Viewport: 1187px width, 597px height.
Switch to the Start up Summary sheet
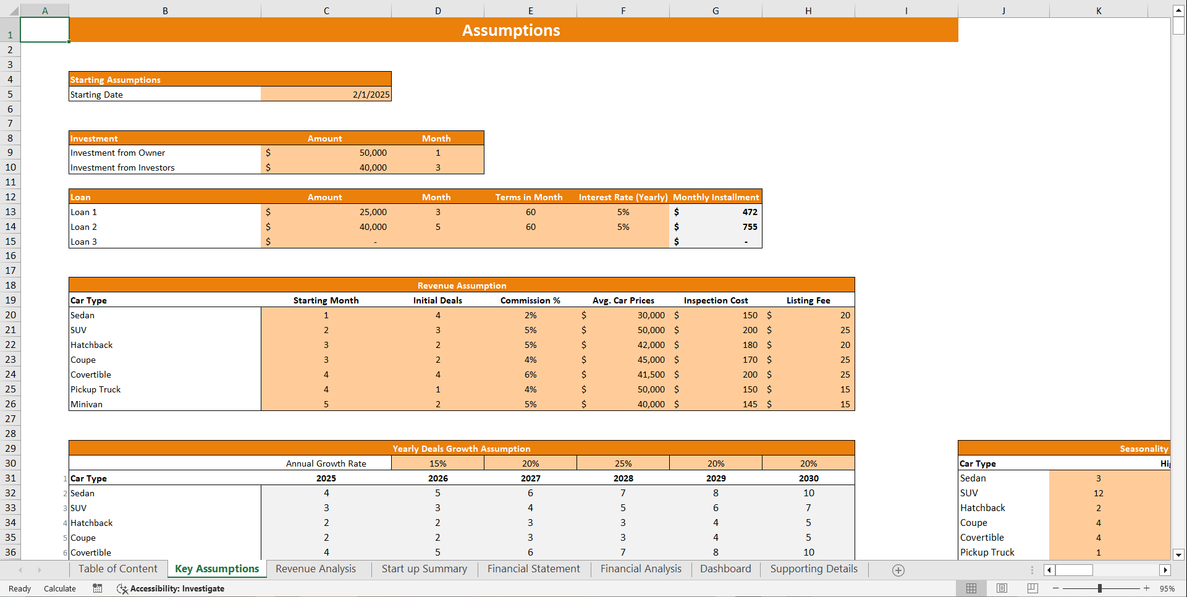tap(425, 569)
